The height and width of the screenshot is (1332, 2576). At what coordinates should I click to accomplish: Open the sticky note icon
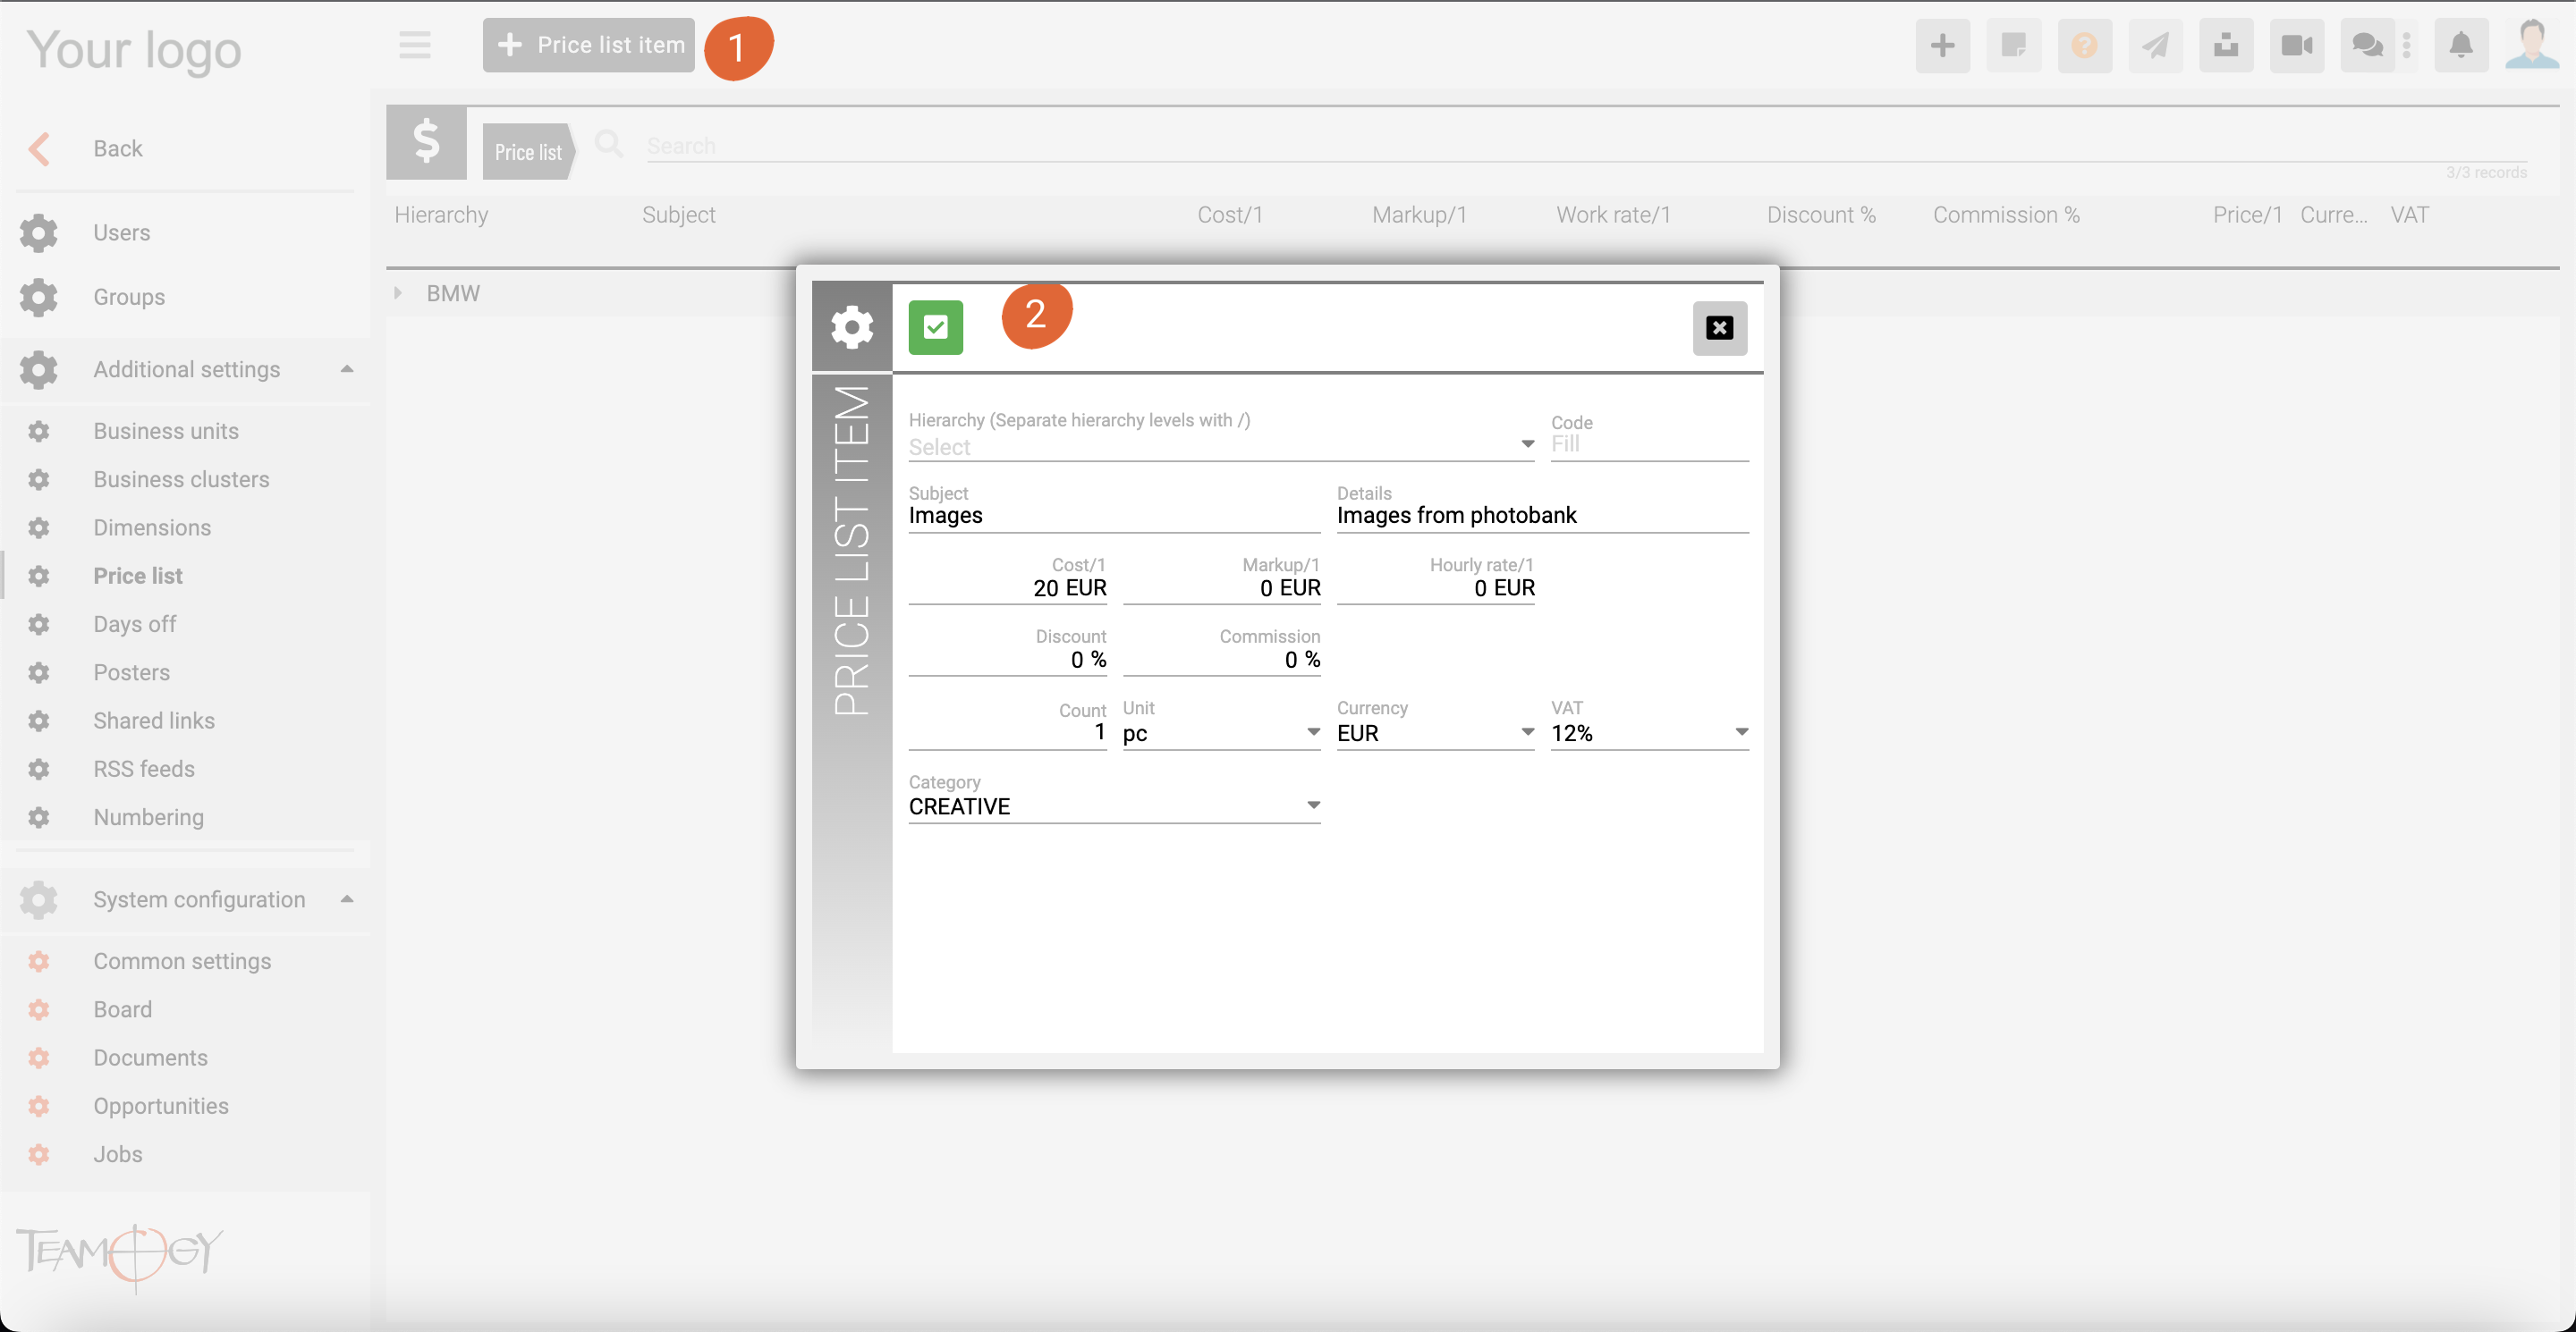[x=2013, y=45]
